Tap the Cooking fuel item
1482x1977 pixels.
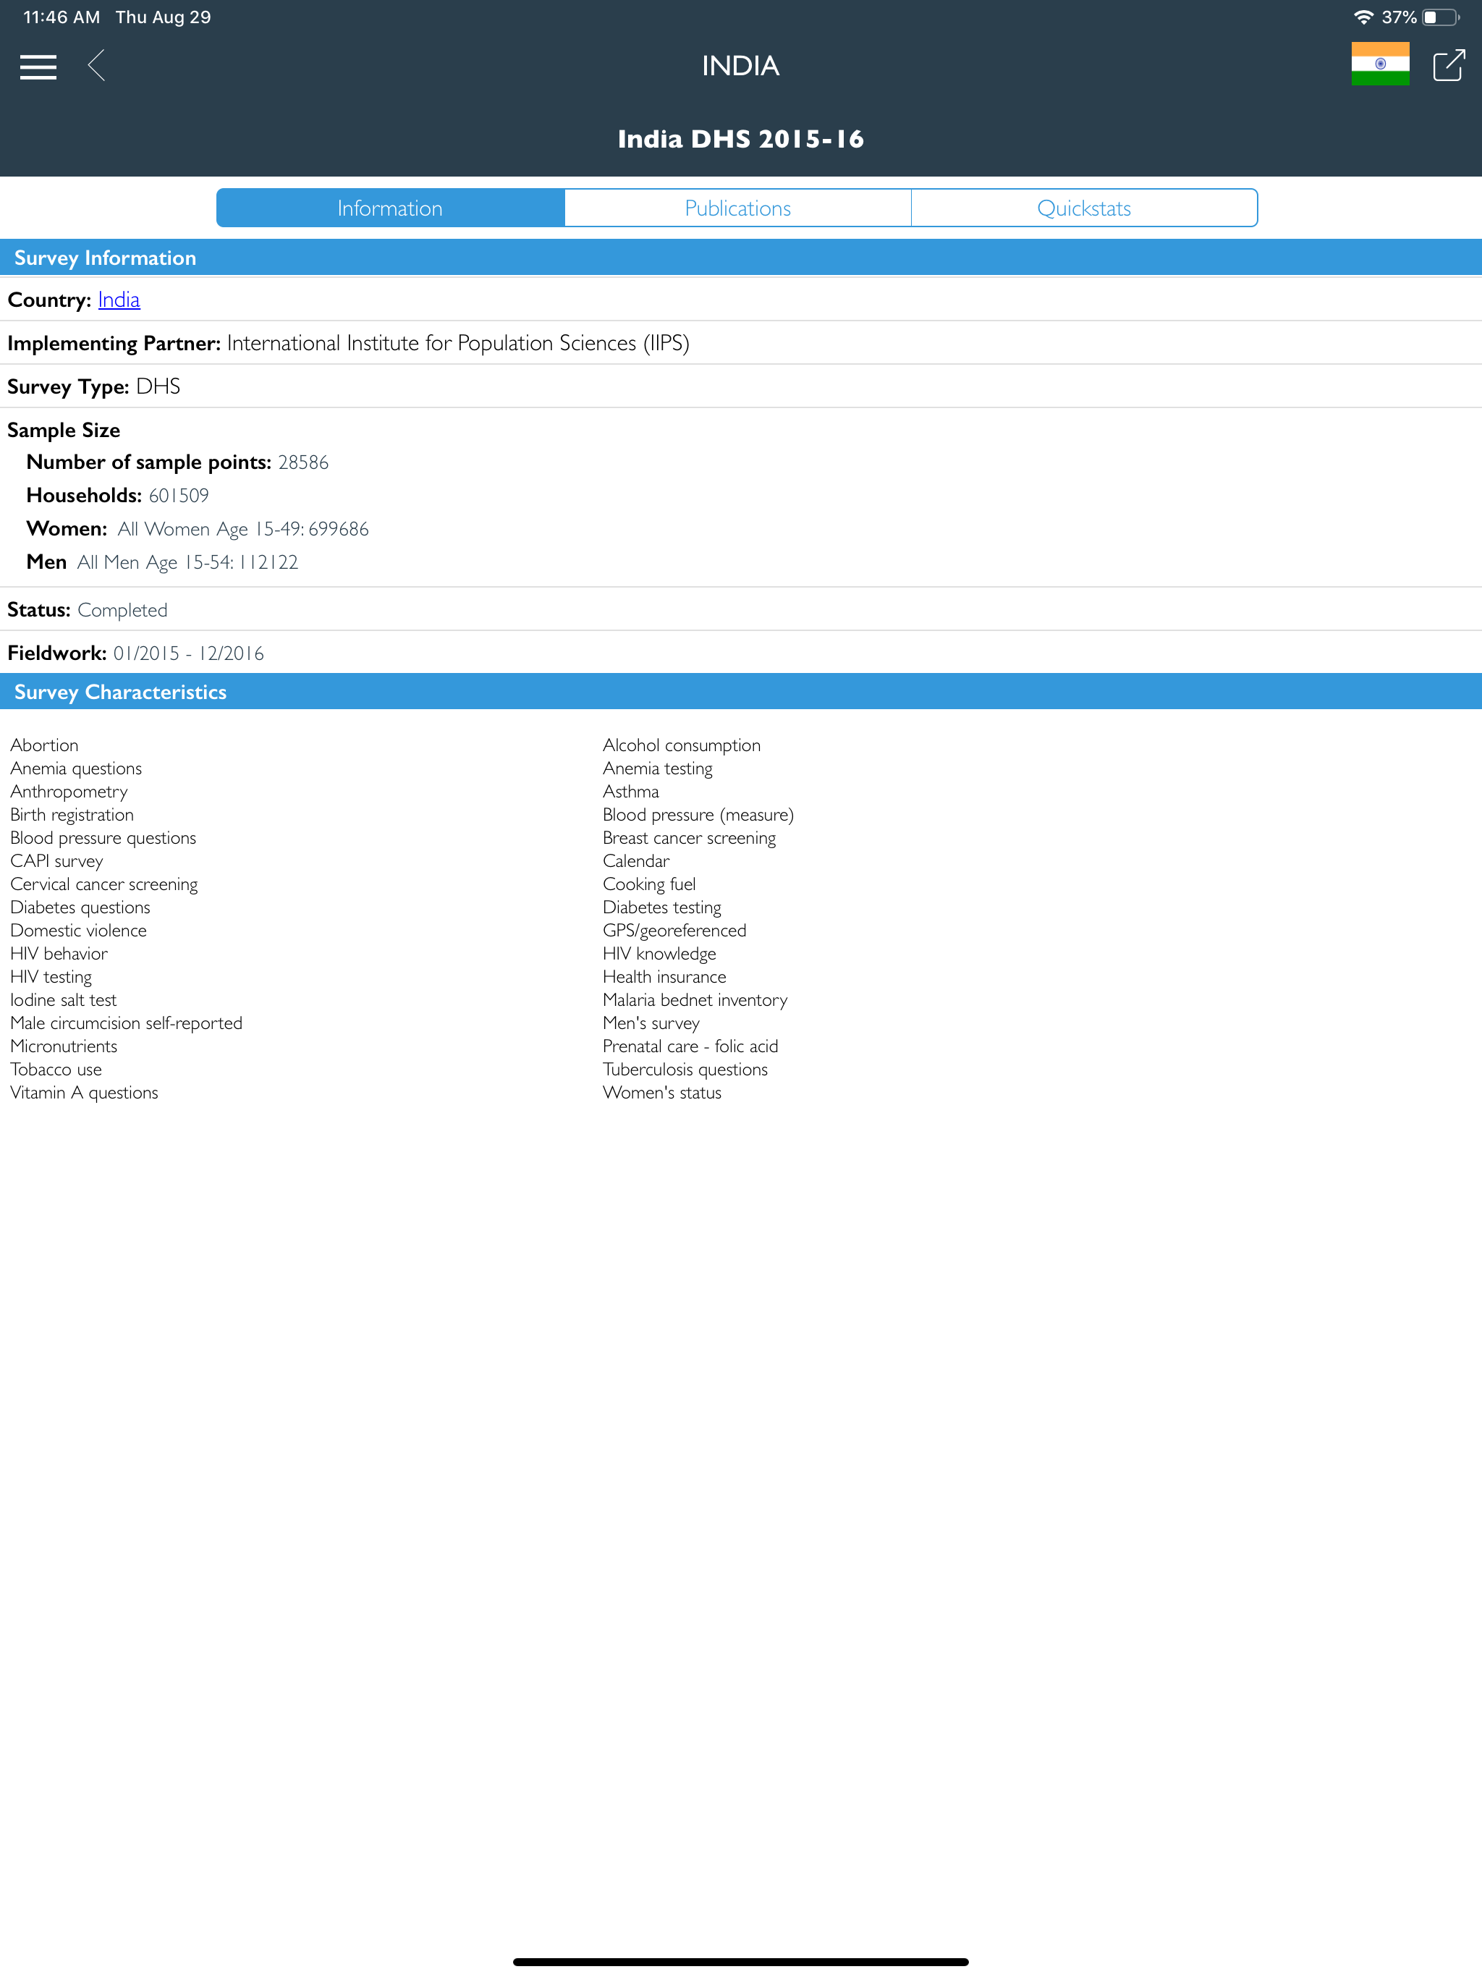[649, 884]
